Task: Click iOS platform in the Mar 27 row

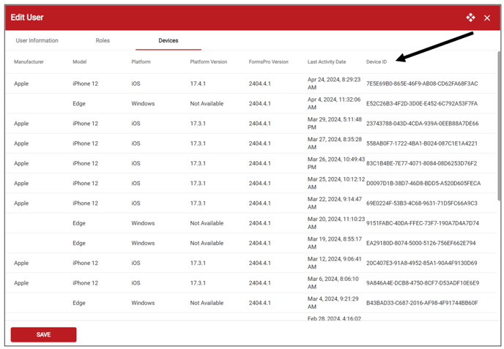Action: coord(136,143)
